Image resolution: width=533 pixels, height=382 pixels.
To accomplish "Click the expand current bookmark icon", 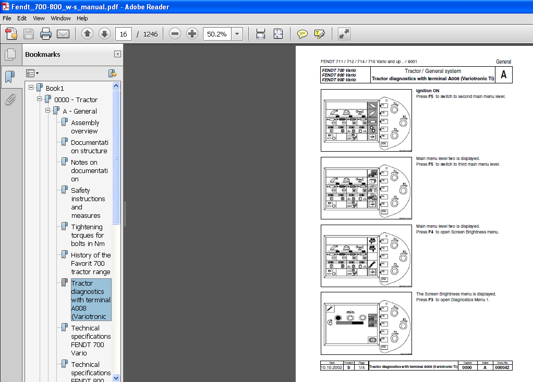I will point(112,73).
